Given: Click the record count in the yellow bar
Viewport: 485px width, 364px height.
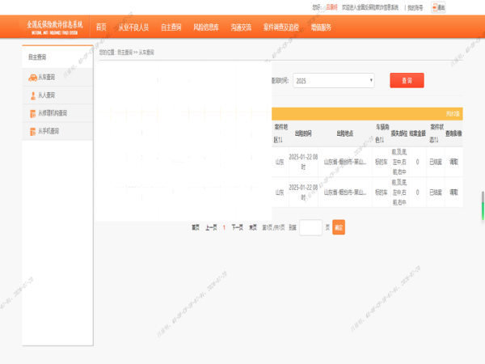Looking at the screenshot, I should [x=453, y=114].
